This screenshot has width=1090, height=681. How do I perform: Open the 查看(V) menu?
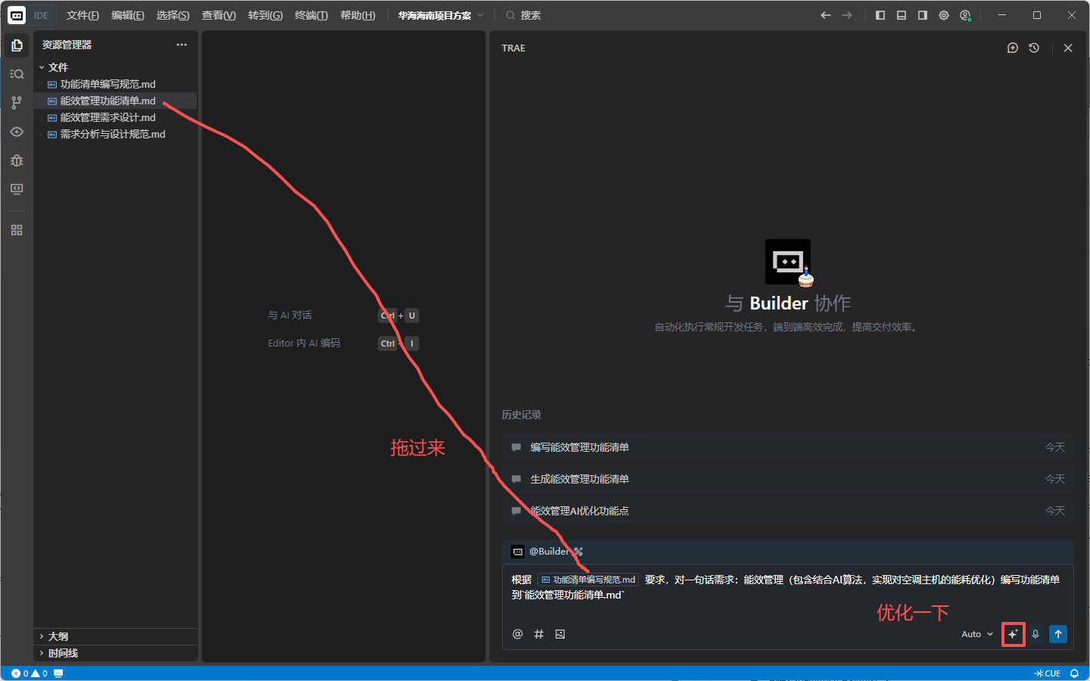[x=219, y=15]
